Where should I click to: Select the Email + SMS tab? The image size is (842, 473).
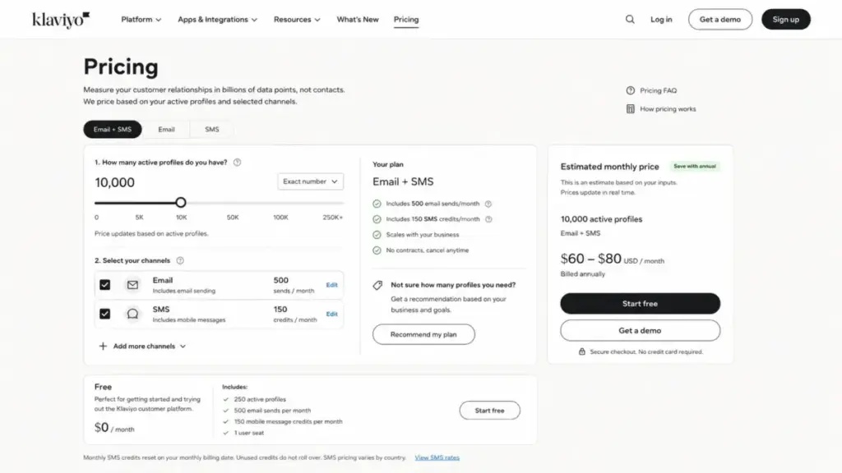point(112,129)
